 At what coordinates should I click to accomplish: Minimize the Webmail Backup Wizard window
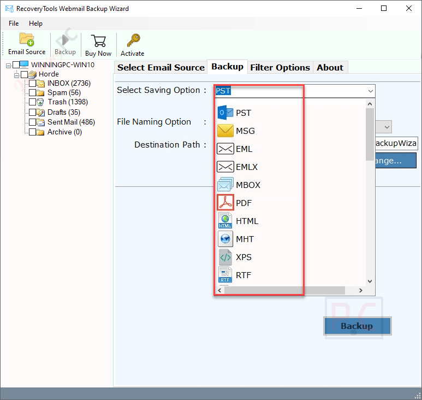tap(359, 8)
